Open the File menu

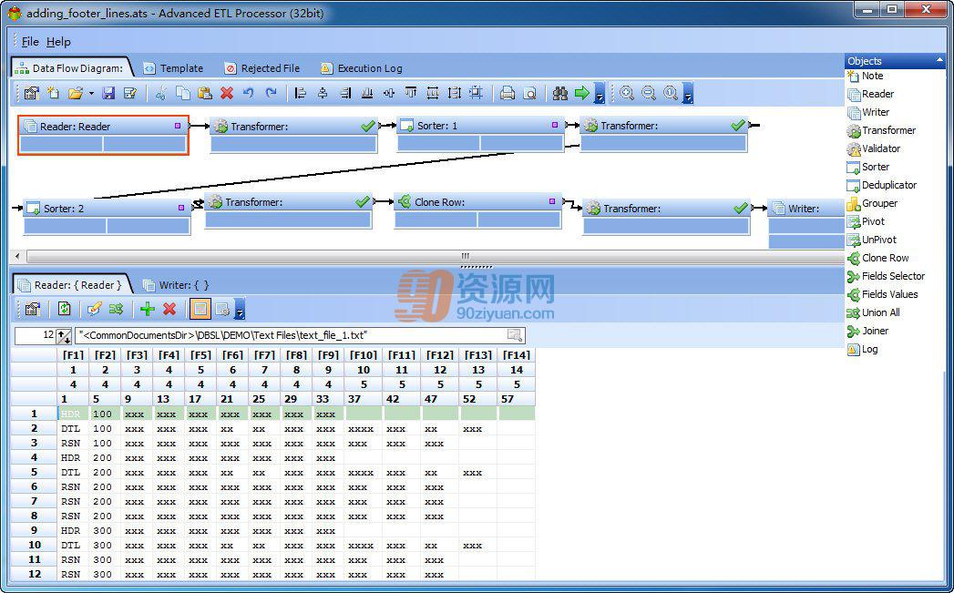pos(30,41)
